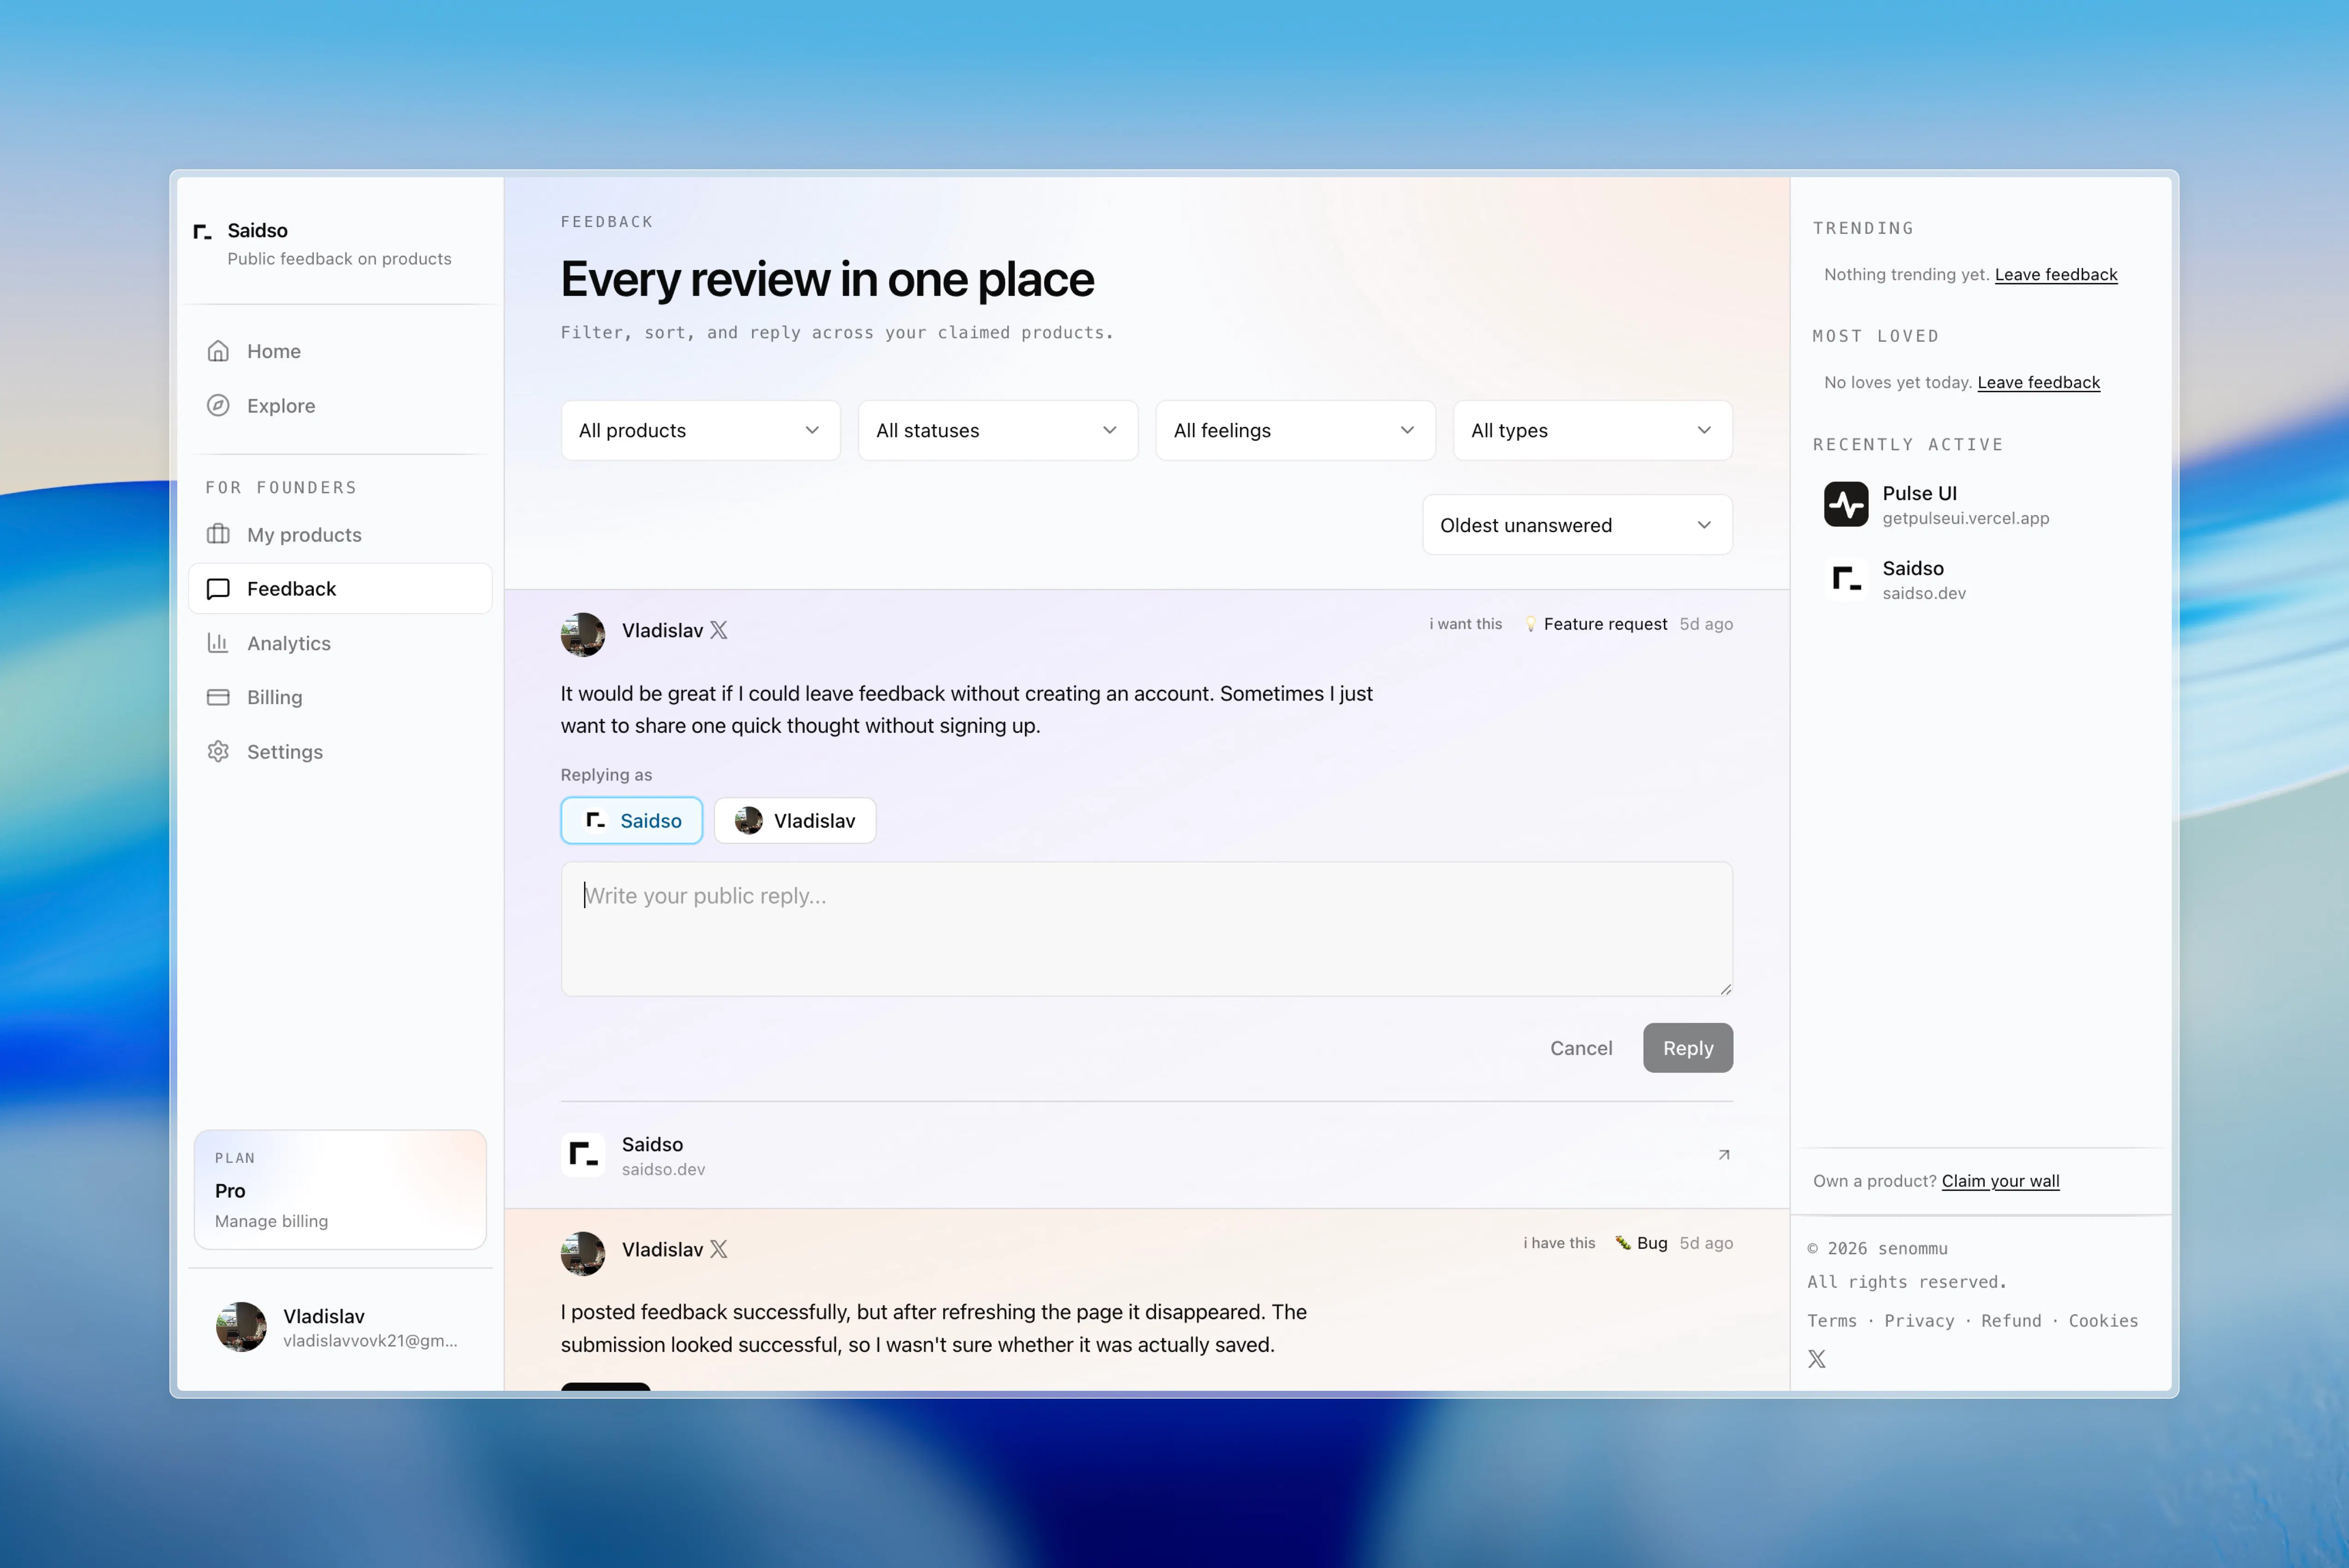Click the Reply button
The width and height of the screenshot is (2349, 1568).
[x=1688, y=1048]
